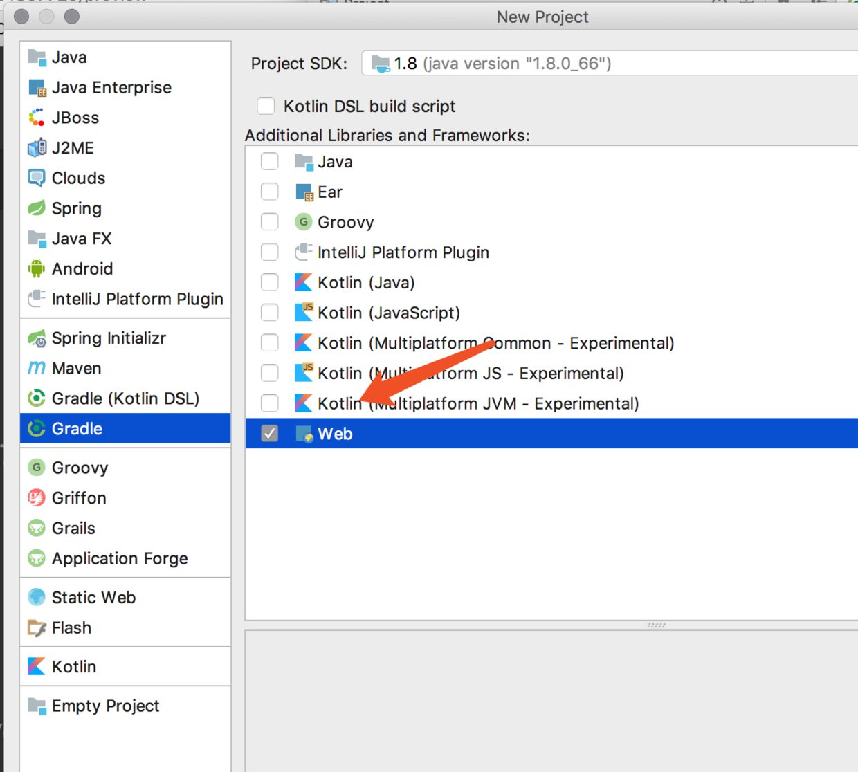This screenshot has width=858, height=772.
Task: Click the splitter handle below frameworks list
Action: 656,625
